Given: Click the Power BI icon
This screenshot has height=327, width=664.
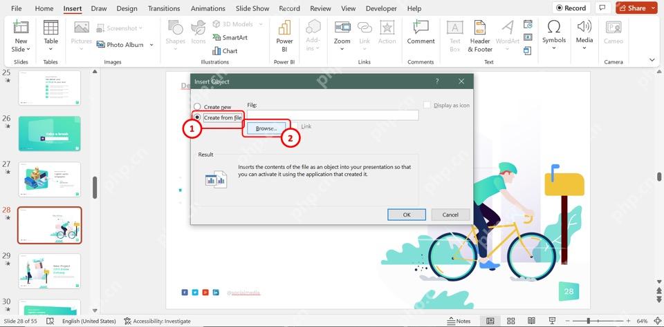Looking at the screenshot, I should [284, 28].
